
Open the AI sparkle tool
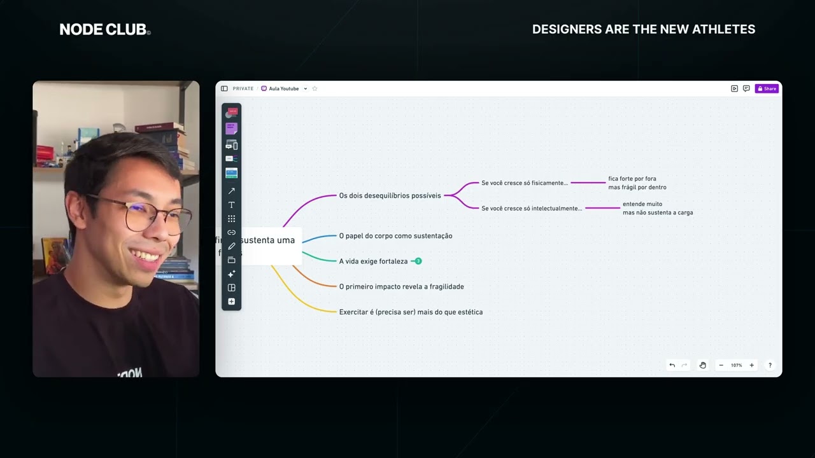[231, 274]
